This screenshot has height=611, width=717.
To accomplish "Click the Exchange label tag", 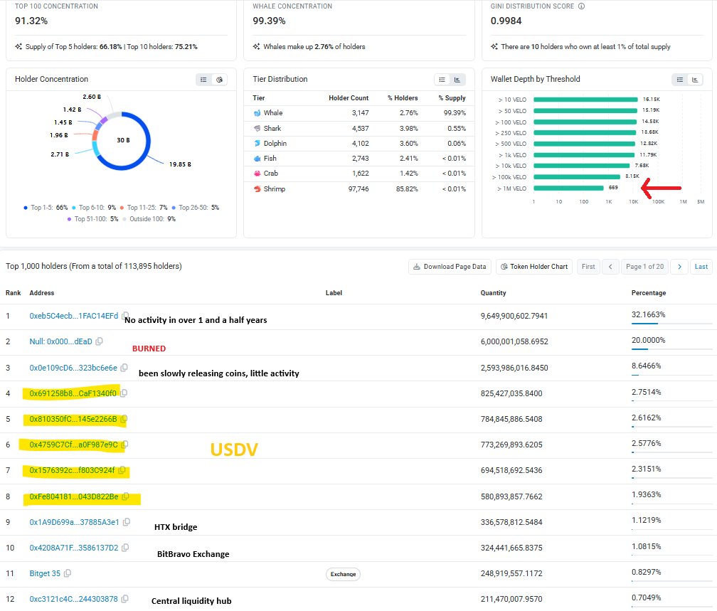I will (343, 574).
